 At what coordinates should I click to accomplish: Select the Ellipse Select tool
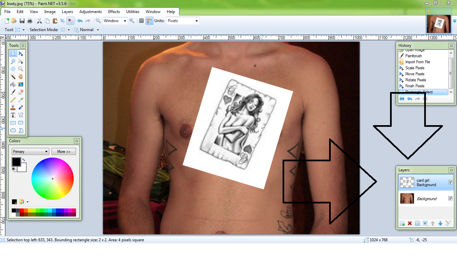tap(13, 69)
